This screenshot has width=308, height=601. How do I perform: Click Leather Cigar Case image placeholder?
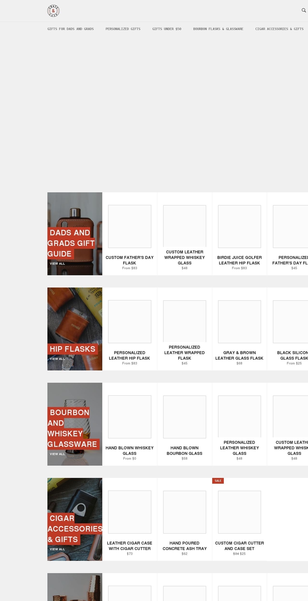point(130,512)
